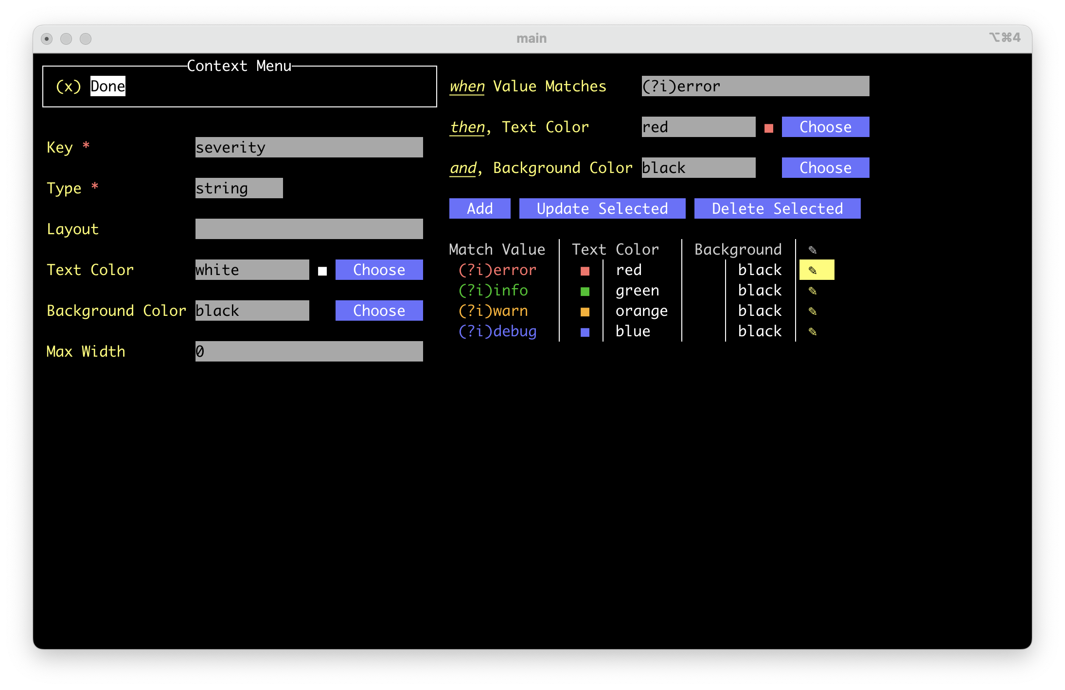Focus the Key field containing severity
1065x690 pixels.
tap(309, 147)
